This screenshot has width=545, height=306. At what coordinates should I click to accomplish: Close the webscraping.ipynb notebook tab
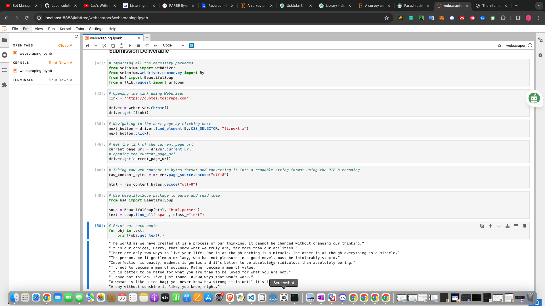point(139,38)
